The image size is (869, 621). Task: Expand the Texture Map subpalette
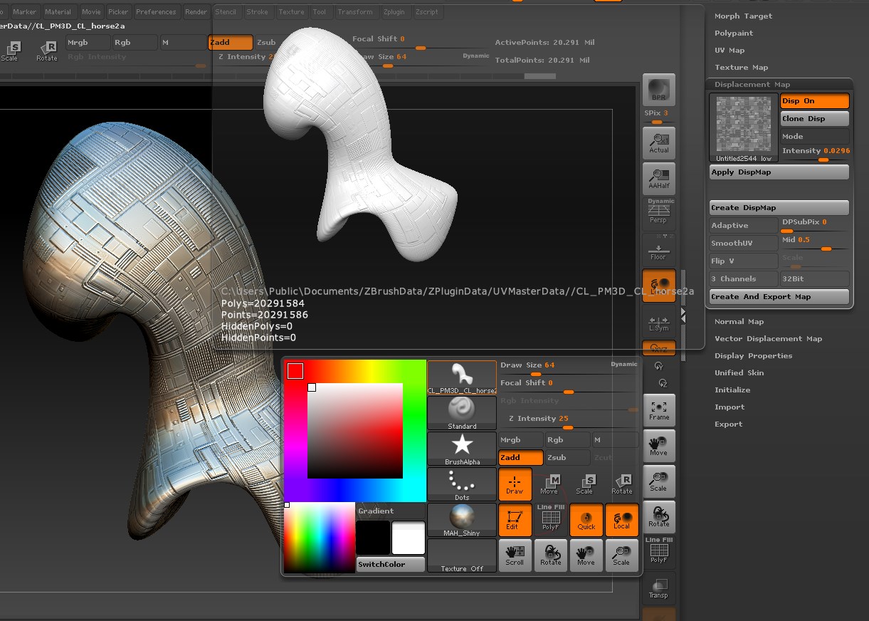742,67
